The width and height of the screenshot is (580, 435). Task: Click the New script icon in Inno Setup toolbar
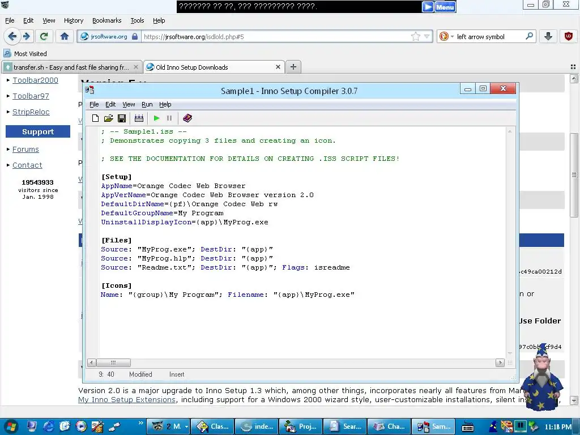coord(95,118)
